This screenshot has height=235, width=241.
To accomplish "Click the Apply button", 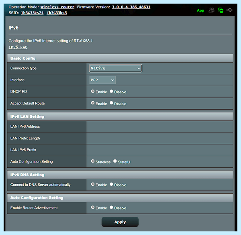I will (x=120, y=222).
